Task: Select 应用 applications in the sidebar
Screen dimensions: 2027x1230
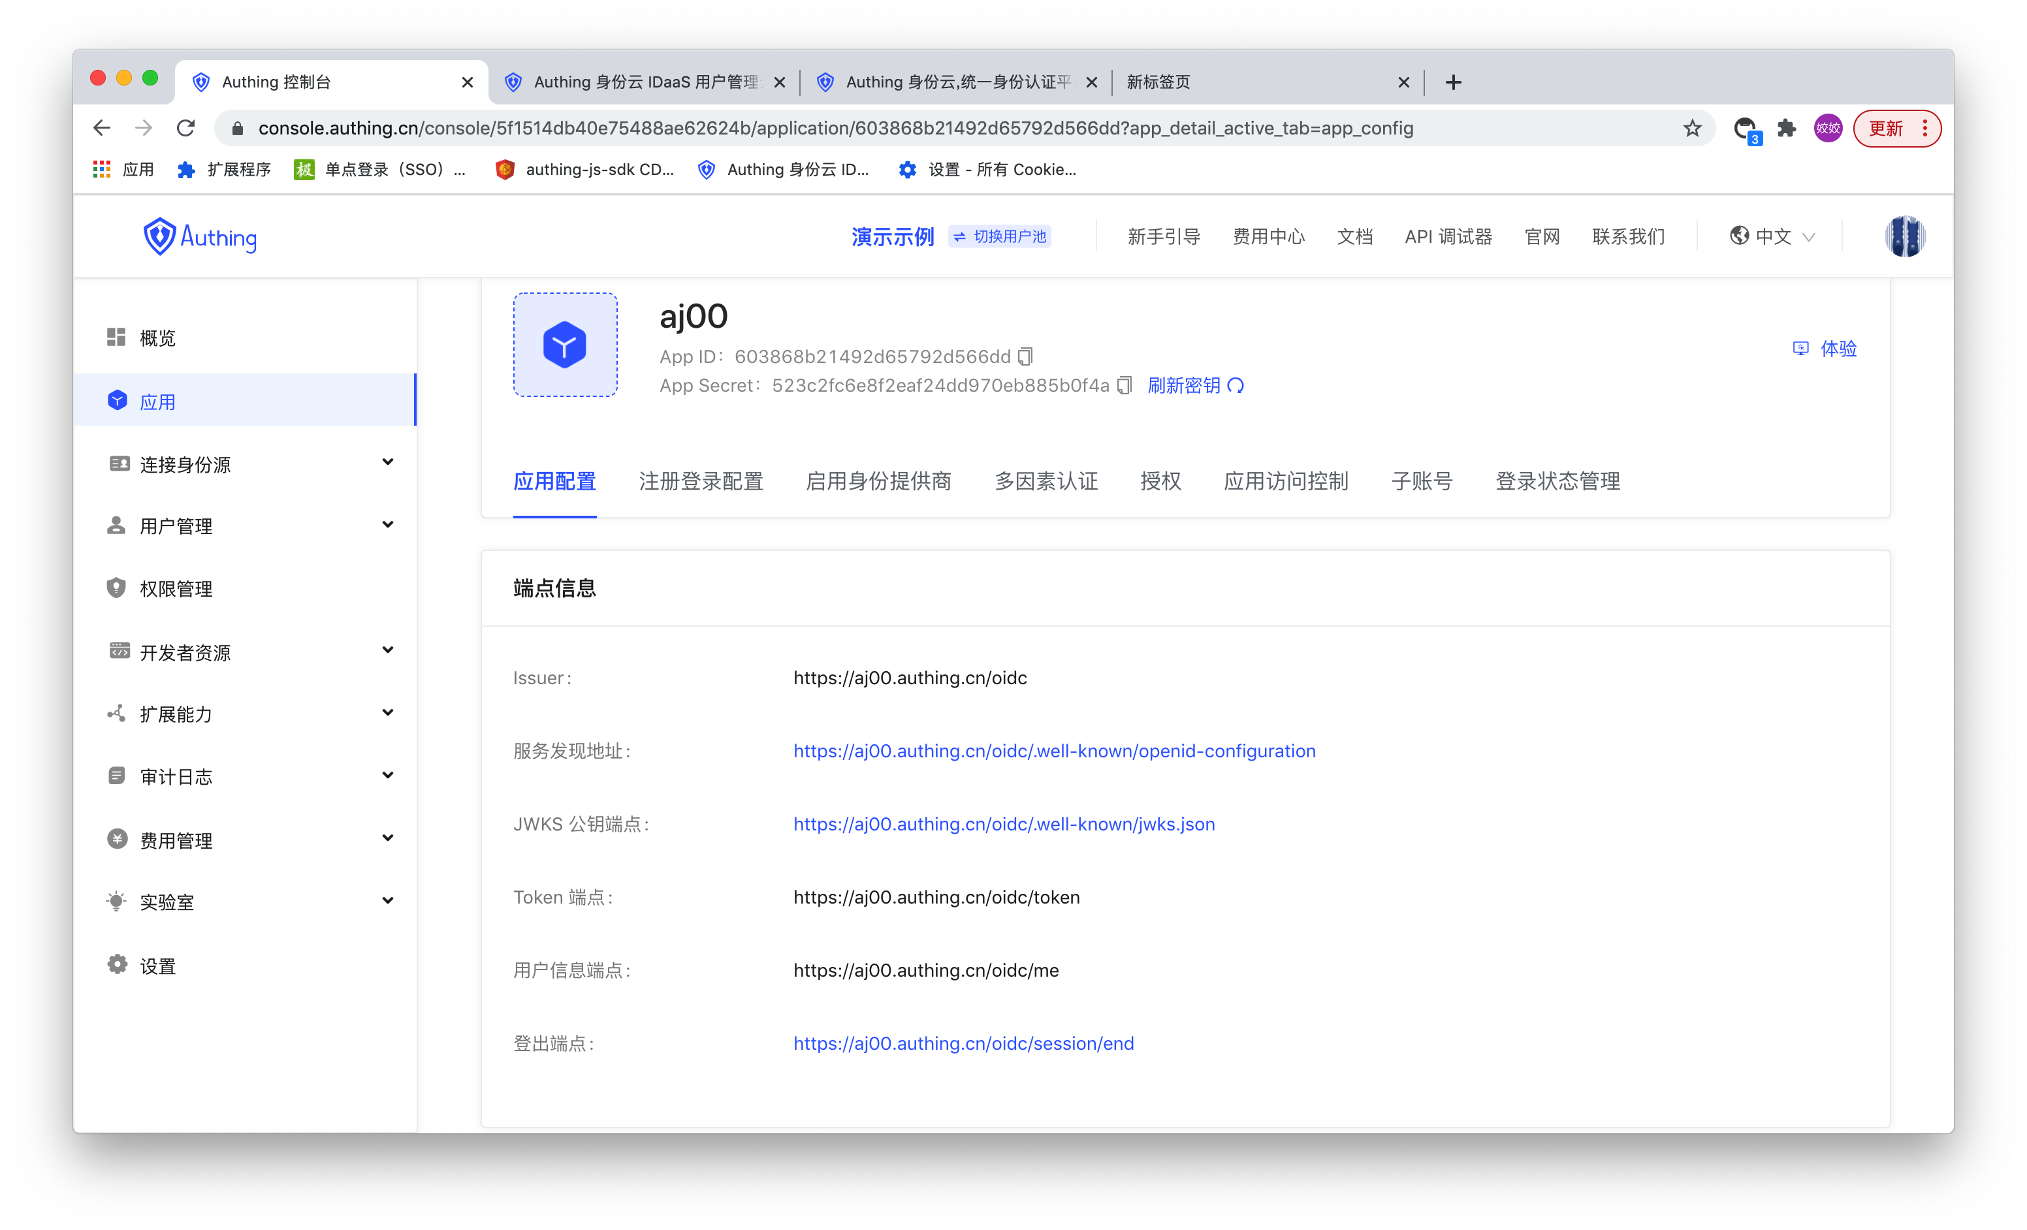Action: click(245, 400)
